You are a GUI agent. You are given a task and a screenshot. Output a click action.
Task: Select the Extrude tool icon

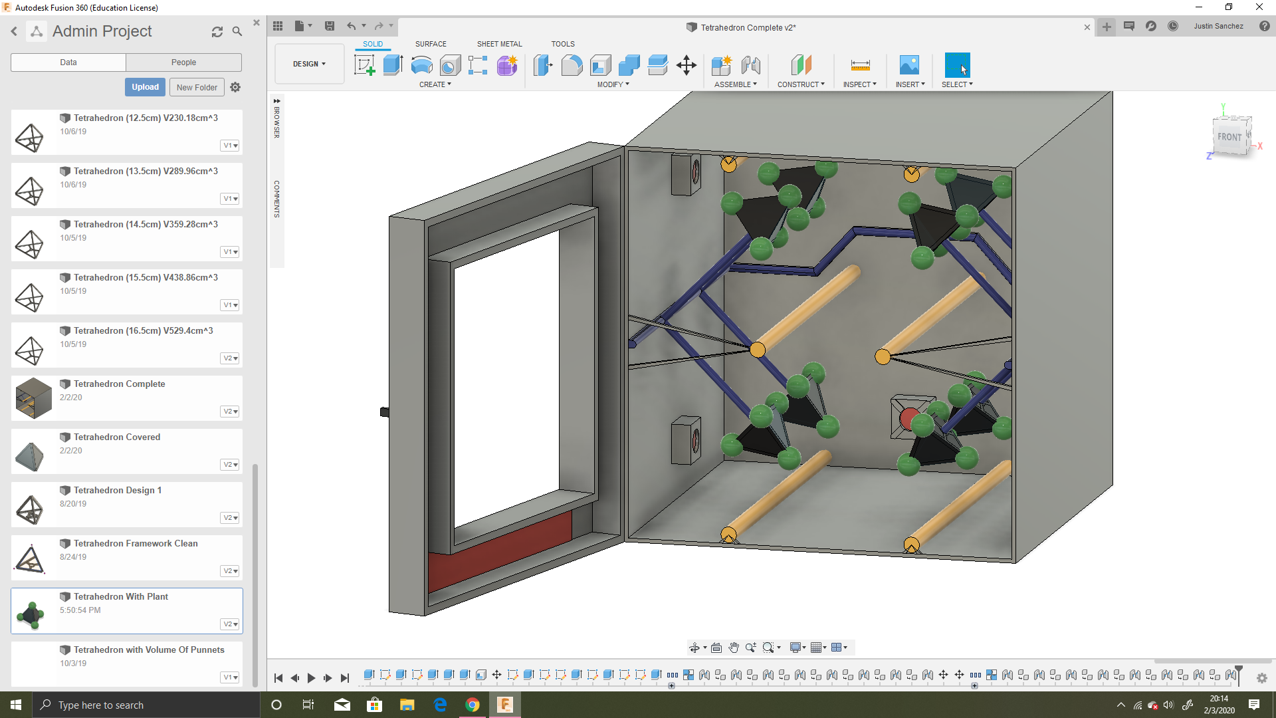393,65
